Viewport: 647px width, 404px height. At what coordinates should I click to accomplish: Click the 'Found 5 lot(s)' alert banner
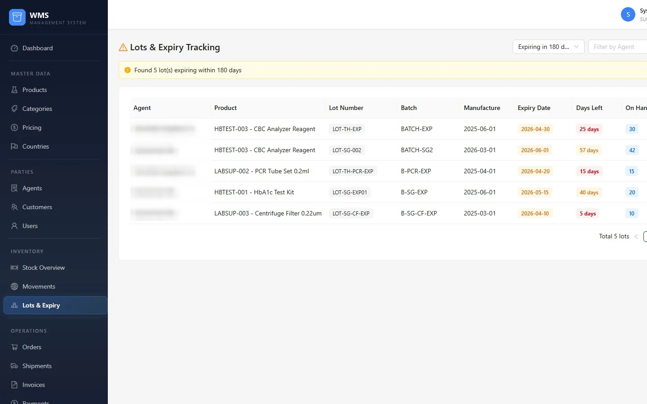point(383,70)
